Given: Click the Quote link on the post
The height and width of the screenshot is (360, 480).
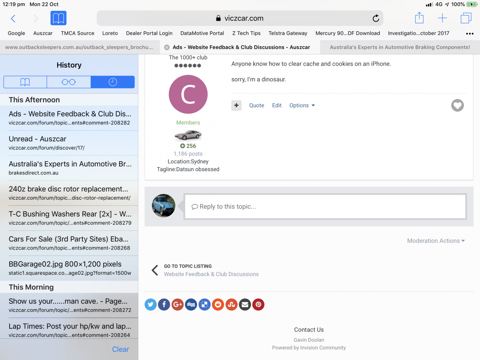Looking at the screenshot, I should 256,106.
